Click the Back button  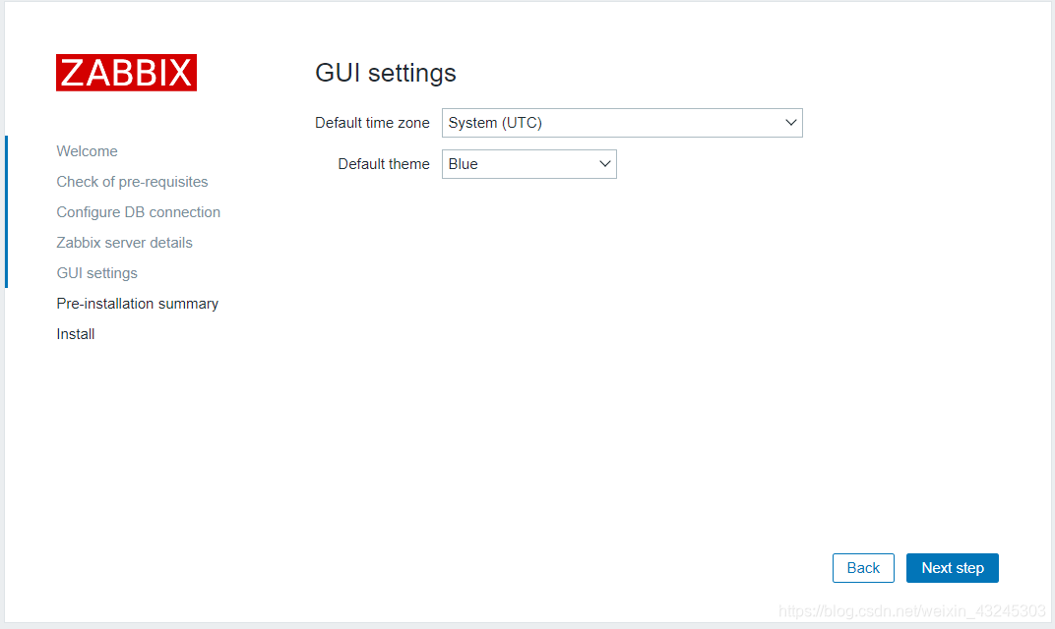click(863, 567)
